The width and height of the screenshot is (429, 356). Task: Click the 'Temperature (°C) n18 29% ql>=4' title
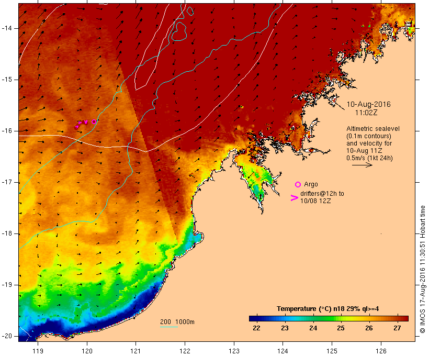coord(328,309)
